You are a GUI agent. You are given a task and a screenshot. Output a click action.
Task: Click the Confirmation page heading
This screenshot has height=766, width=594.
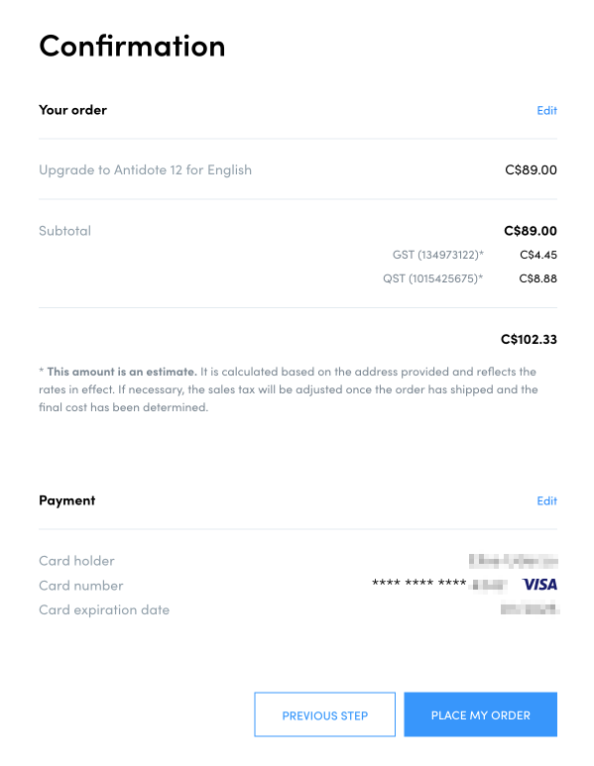pyautogui.click(x=132, y=46)
